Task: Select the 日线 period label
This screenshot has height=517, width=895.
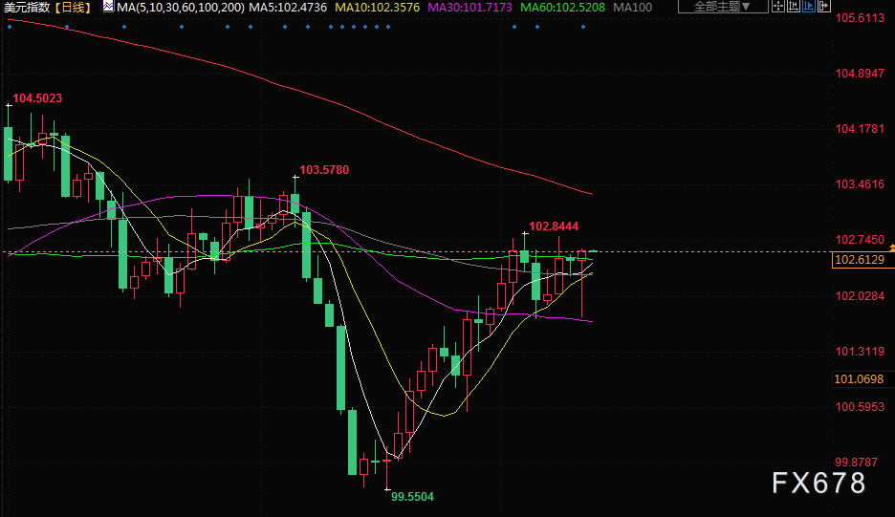Action: coord(73,8)
